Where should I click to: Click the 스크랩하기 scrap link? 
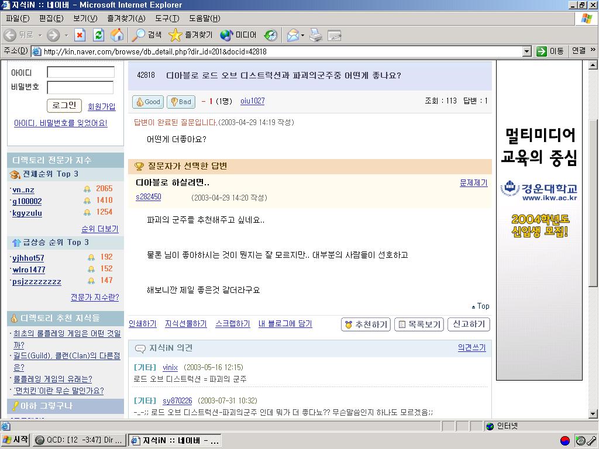pos(233,324)
